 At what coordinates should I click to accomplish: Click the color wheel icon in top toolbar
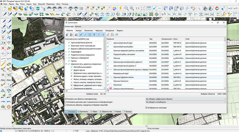(217, 8)
